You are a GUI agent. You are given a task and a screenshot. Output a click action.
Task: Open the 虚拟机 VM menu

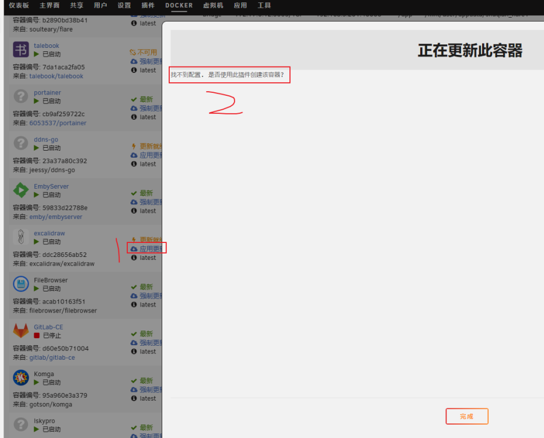(213, 6)
